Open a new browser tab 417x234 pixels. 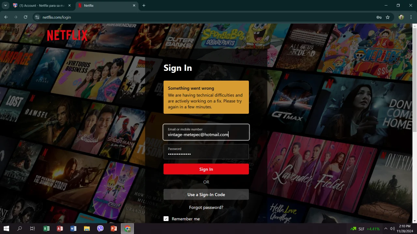144,6
